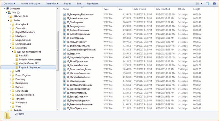
Task: Open the Share with dropdown
Action: (52, 3)
